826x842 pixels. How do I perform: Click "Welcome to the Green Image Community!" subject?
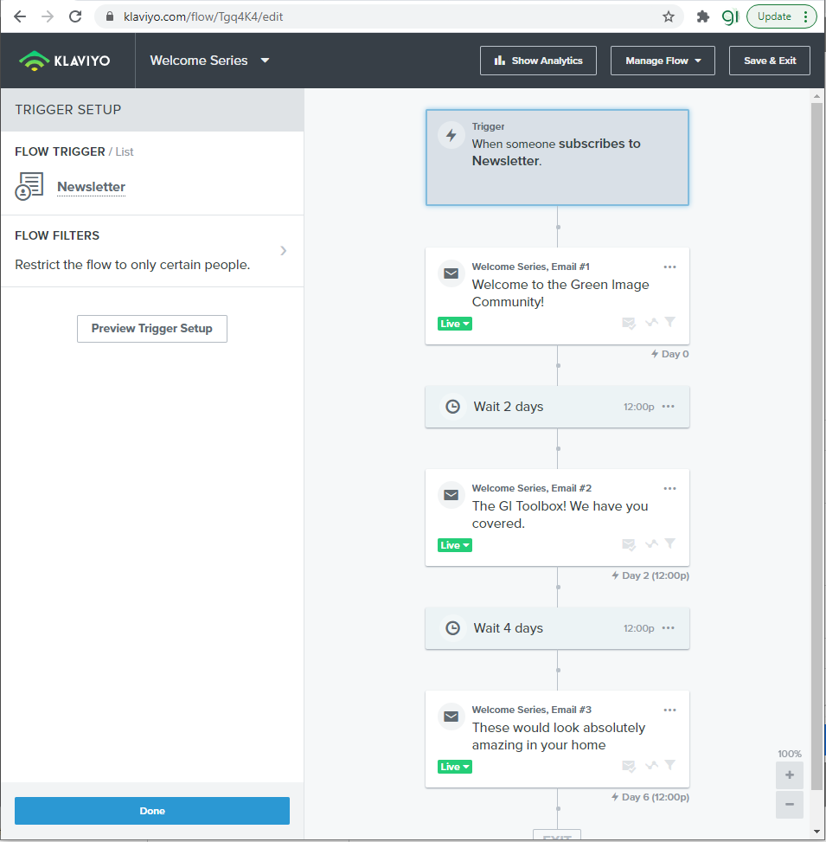pyautogui.click(x=560, y=293)
